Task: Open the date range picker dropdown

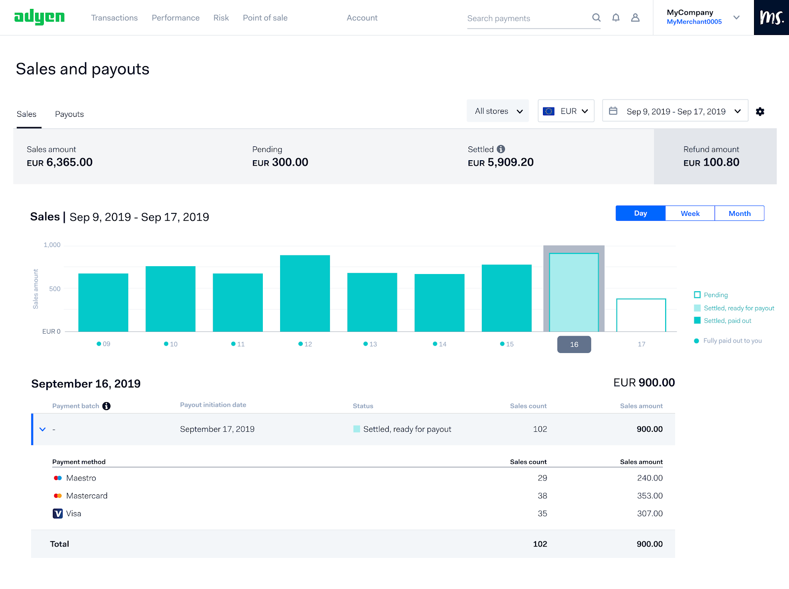Action: click(x=675, y=111)
